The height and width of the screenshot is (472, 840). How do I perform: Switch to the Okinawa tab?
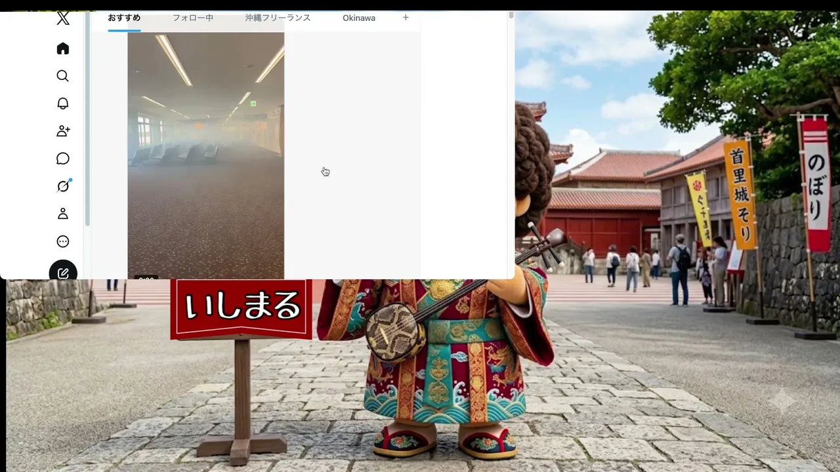point(359,18)
